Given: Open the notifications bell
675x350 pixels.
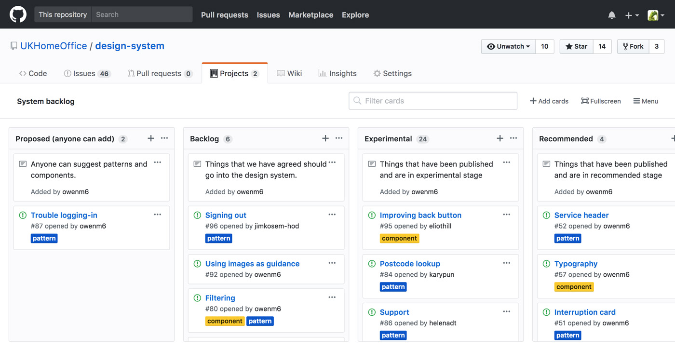Looking at the screenshot, I should coord(611,15).
